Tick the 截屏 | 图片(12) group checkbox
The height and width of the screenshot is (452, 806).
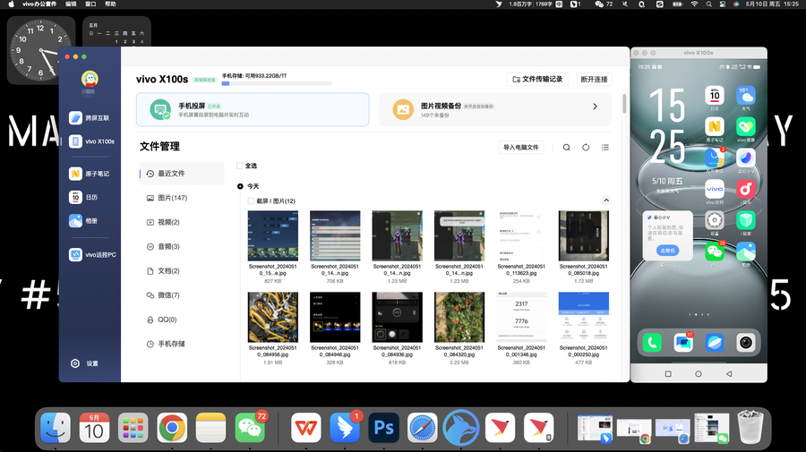point(251,201)
